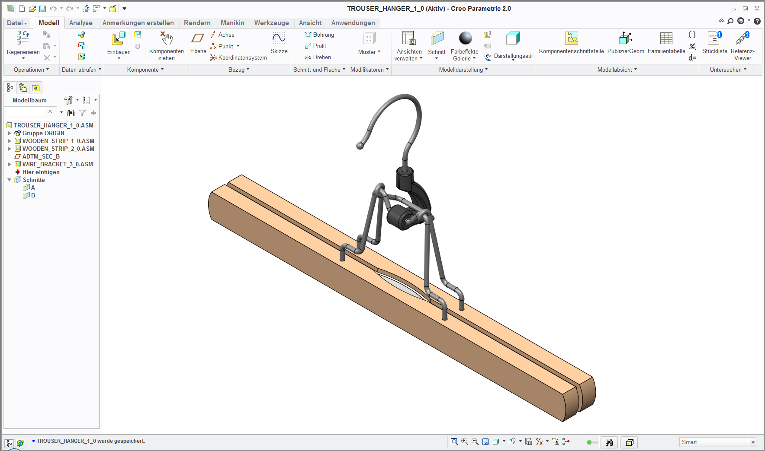Select the Bohrung hole tool
The width and height of the screenshot is (765, 451).
pyautogui.click(x=319, y=35)
